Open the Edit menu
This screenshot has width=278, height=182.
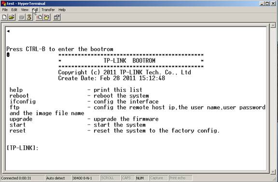14,10
